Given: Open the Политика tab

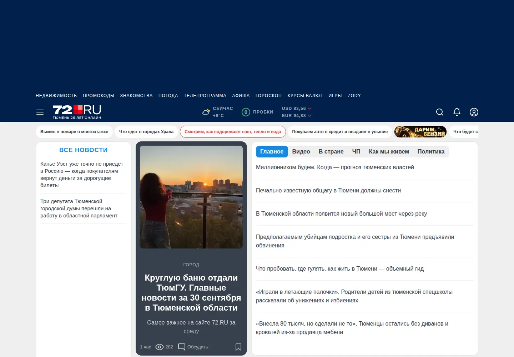Looking at the screenshot, I should click(431, 152).
